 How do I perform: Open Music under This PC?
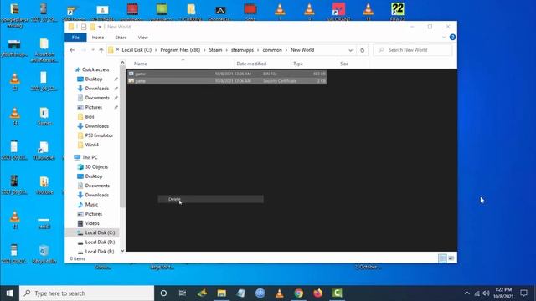click(91, 204)
